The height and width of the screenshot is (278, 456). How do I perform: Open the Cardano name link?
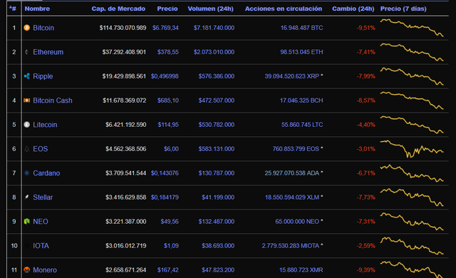[x=46, y=173]
